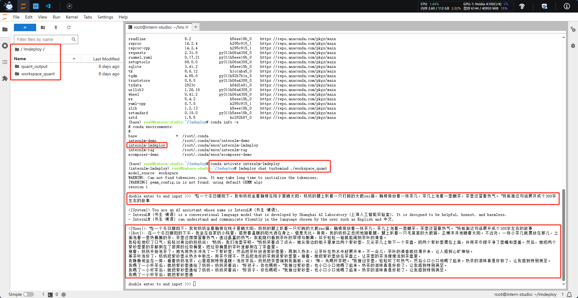Click the InternStudio logo icon
578x298 pixels.
click(x=9, y=6)
